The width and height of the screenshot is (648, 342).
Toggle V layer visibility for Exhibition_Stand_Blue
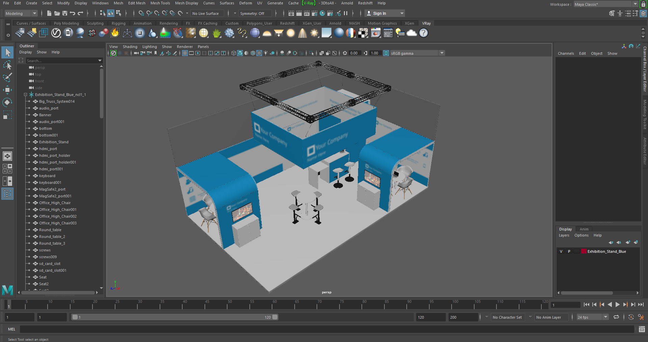point(561,251)
